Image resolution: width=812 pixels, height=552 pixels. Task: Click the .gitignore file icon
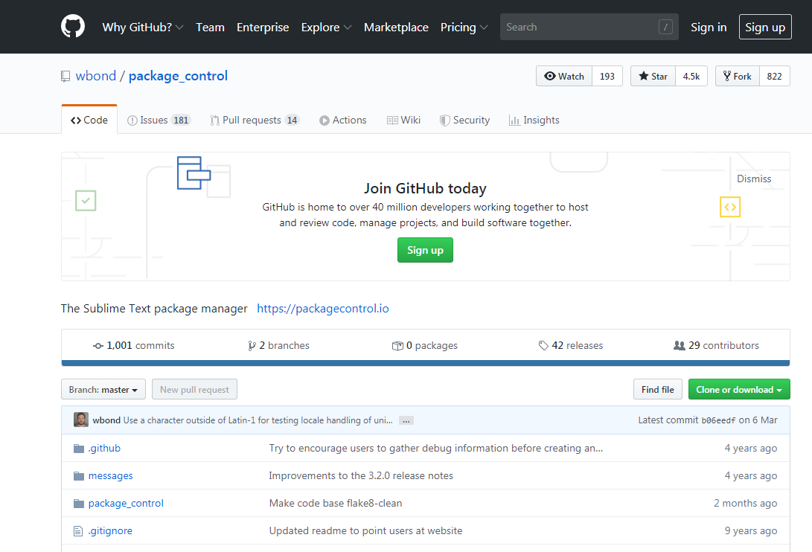point(78,530)
